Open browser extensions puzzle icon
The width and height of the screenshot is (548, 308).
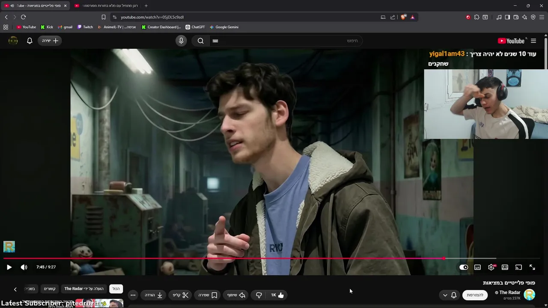coord(477,17)
